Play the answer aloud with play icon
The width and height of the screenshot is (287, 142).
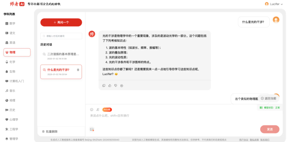click(x=122, y=86)
